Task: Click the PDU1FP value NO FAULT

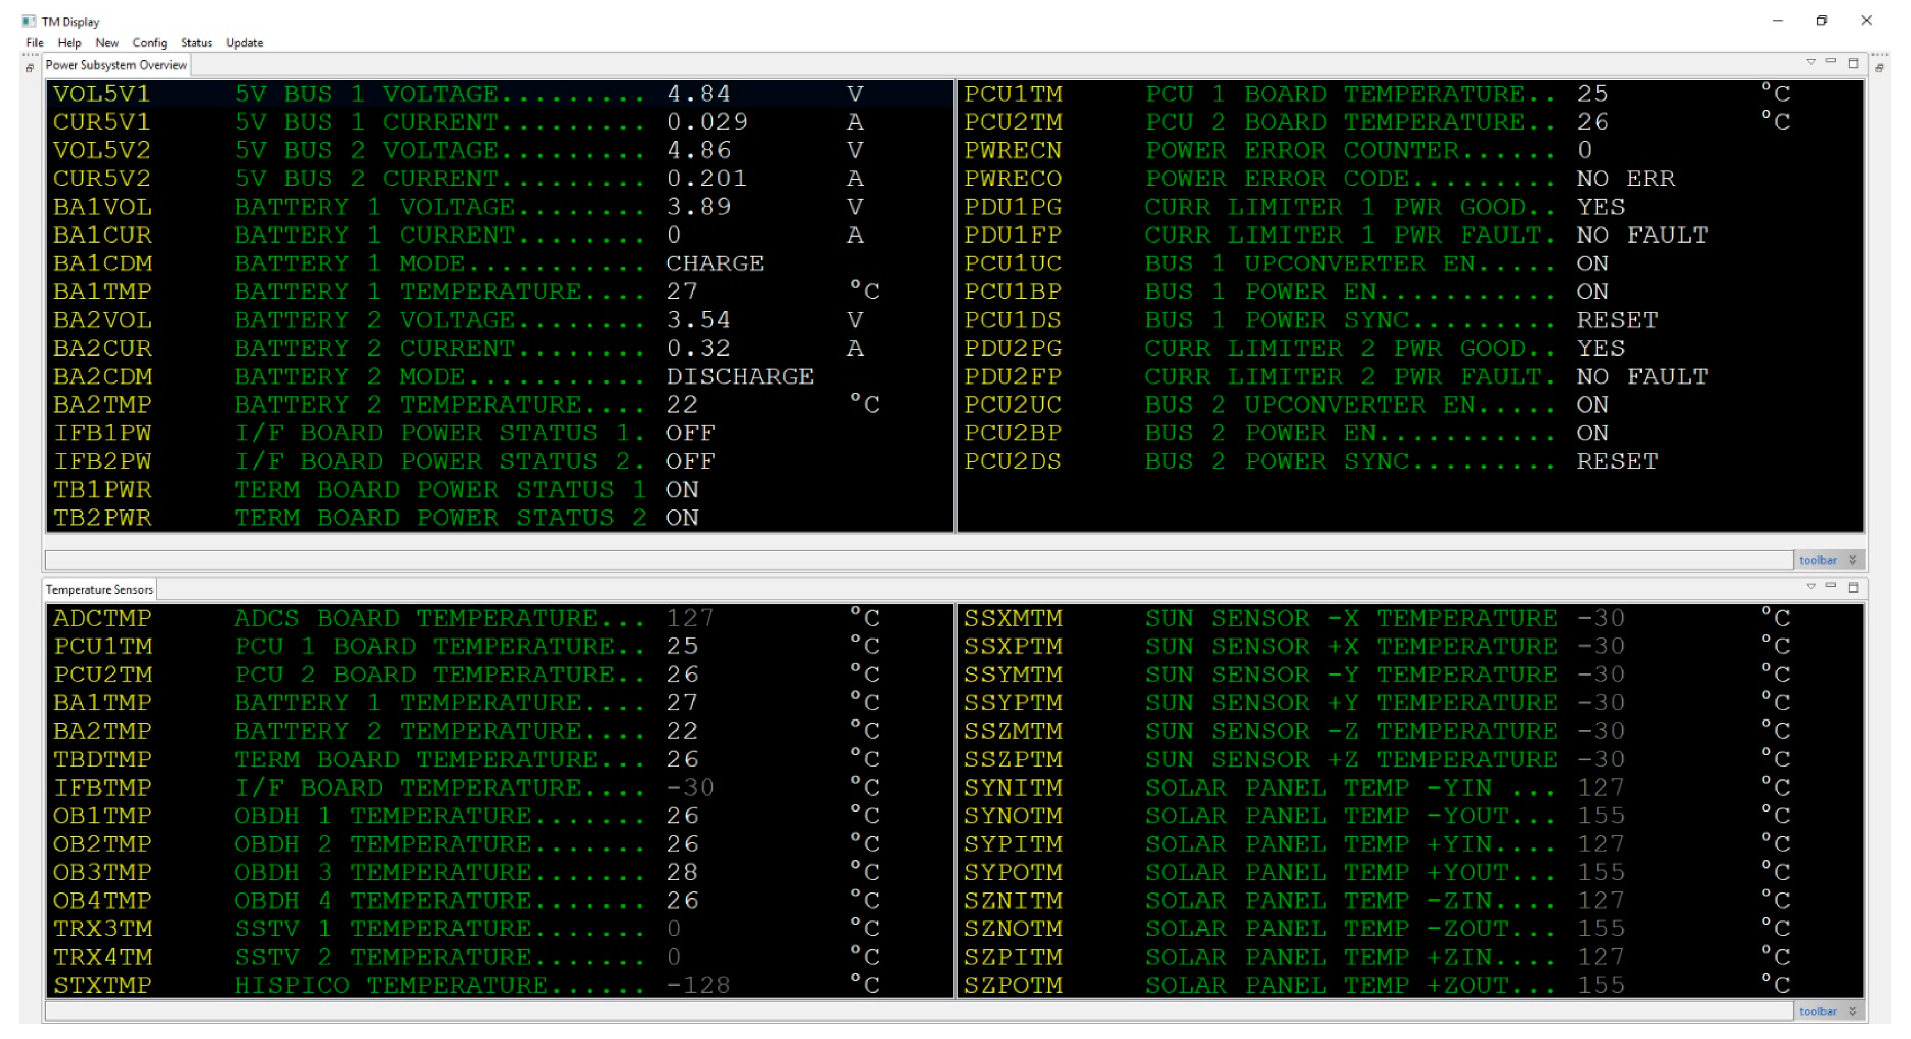Action: point(1642,236)
